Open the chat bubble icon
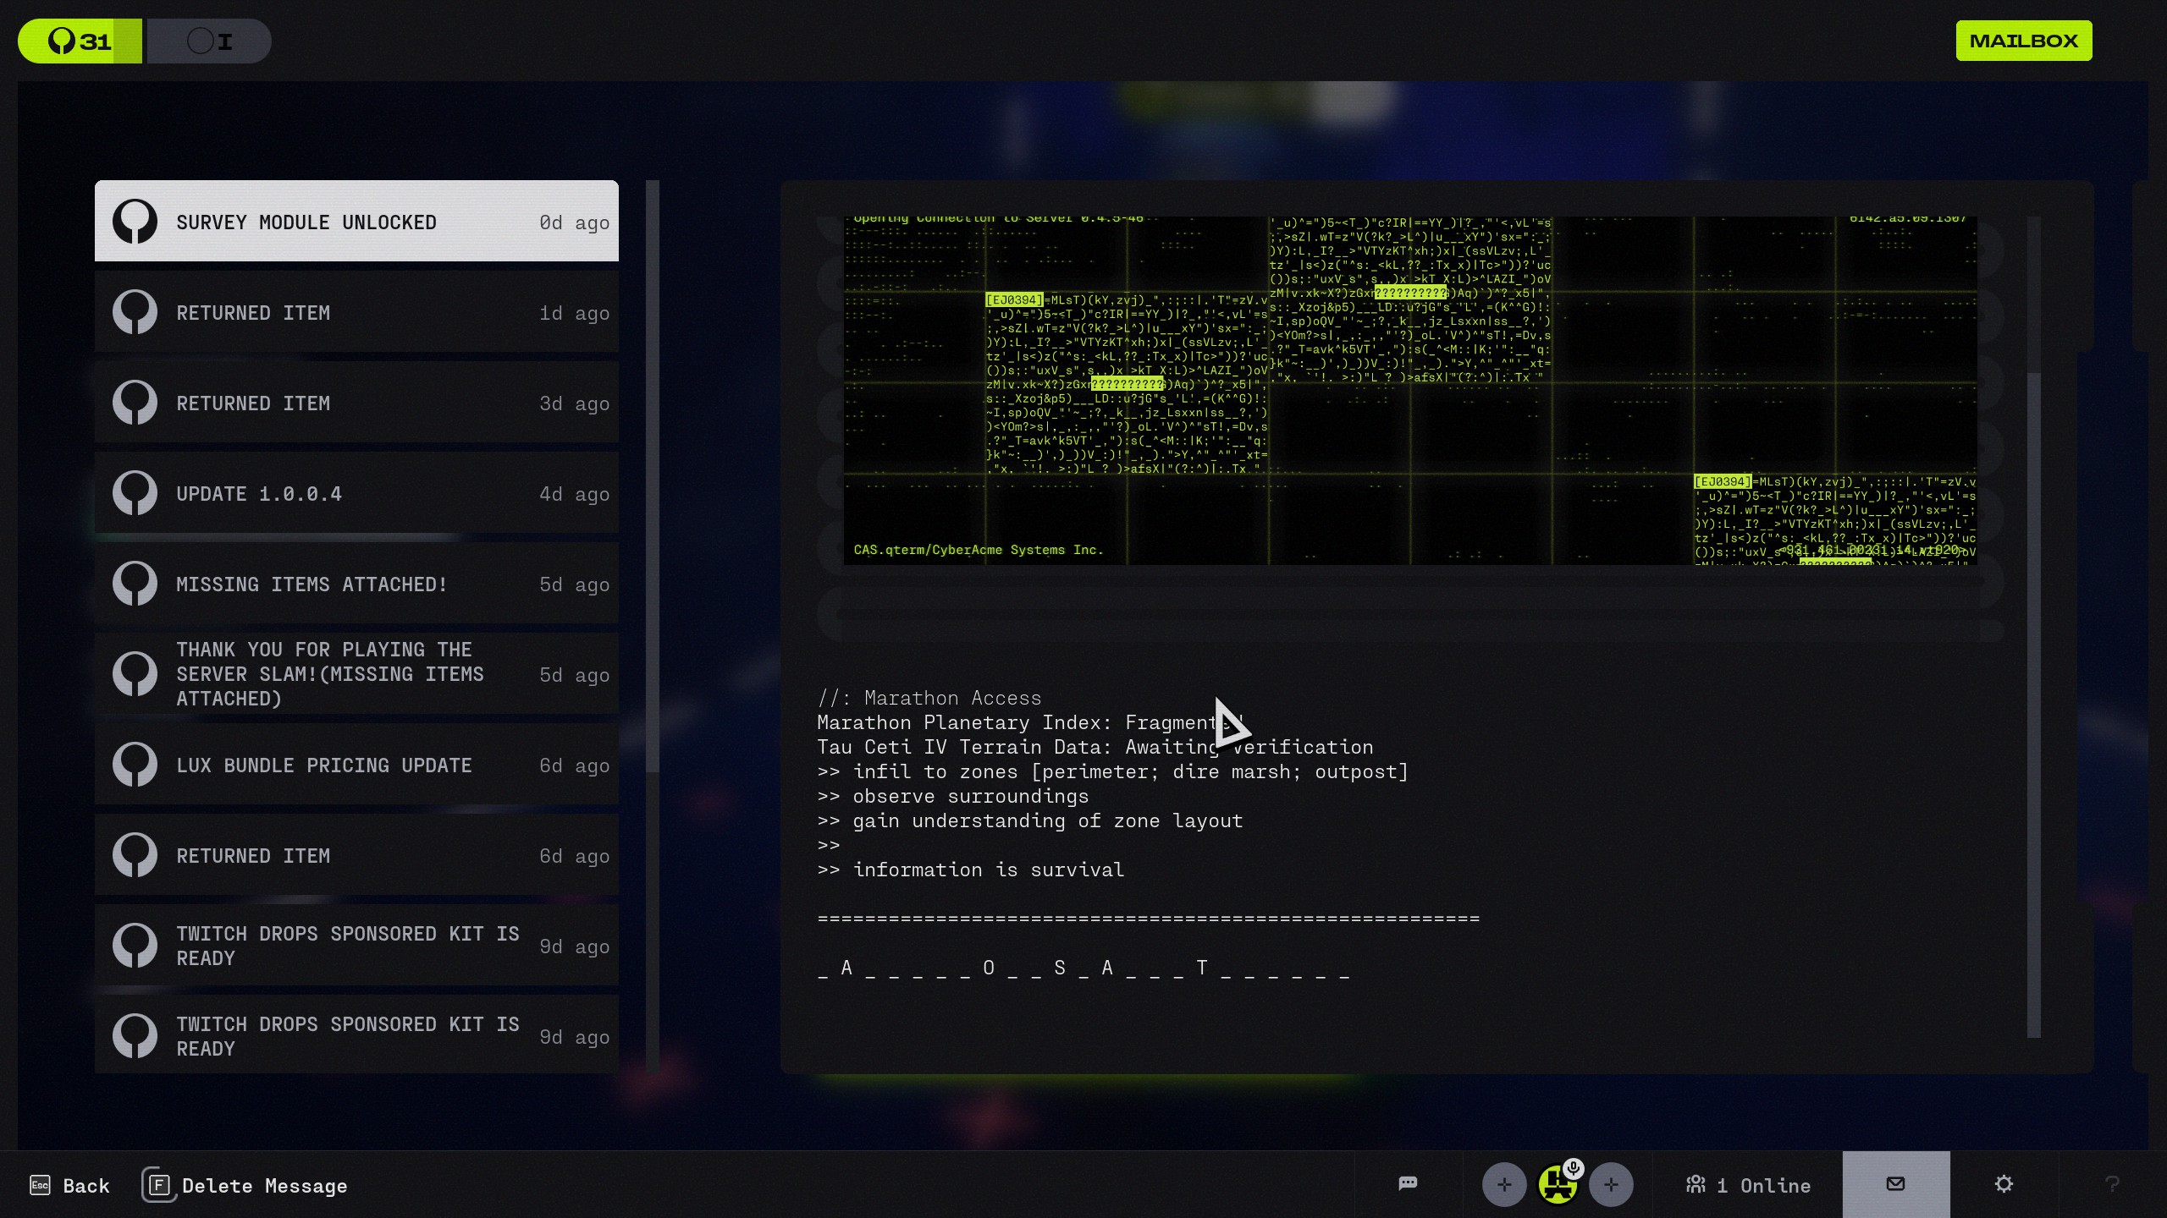 (1408, 1183)
